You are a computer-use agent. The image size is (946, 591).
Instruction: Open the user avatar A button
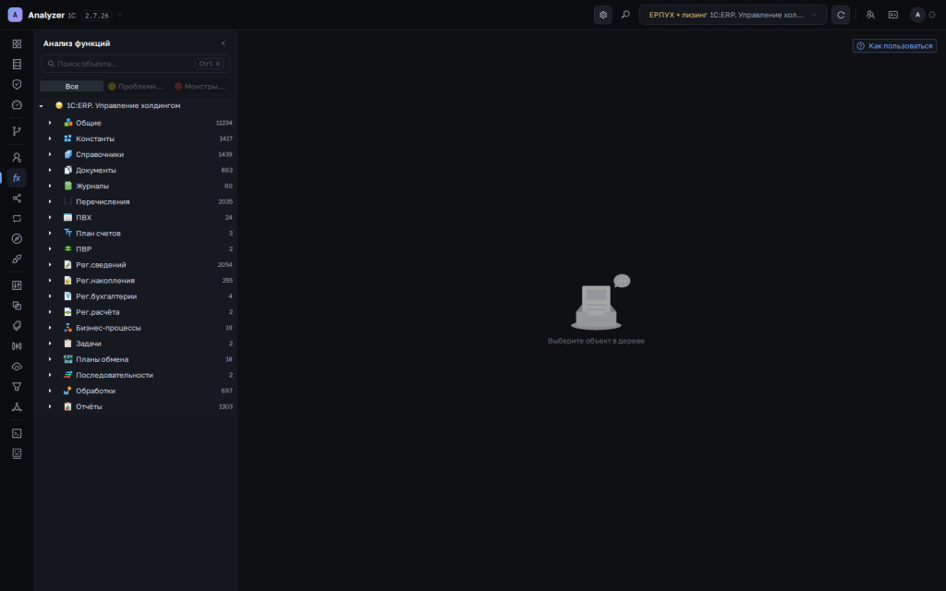click(x=917, y=15)
